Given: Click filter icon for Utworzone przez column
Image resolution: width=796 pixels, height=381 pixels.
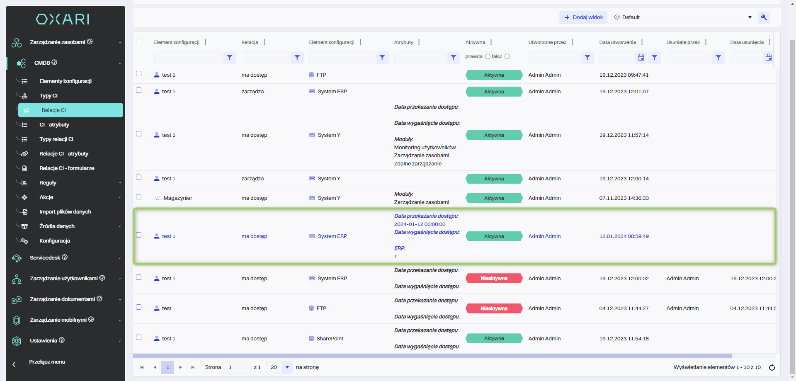Looking at the screenshot, I should coord(587,58).
